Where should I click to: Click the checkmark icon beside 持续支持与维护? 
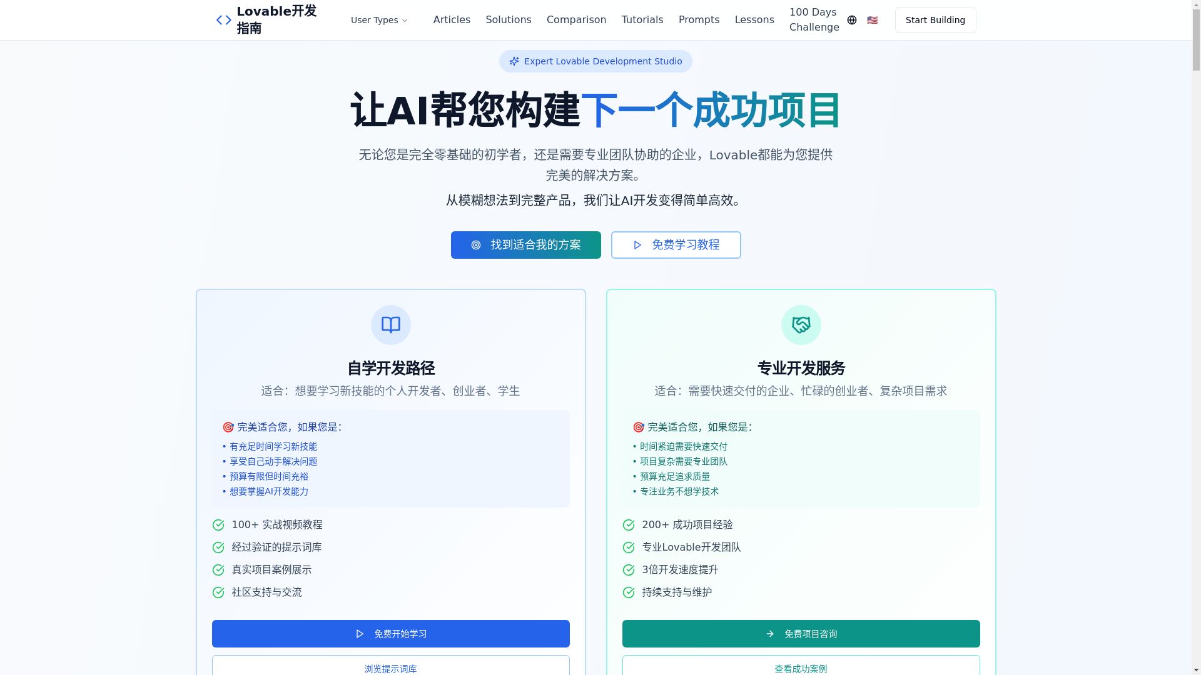coord(629,592)
